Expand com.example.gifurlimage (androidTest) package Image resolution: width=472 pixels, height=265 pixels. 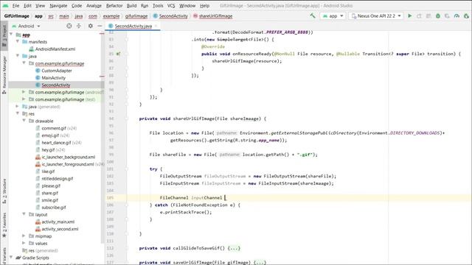24,92
